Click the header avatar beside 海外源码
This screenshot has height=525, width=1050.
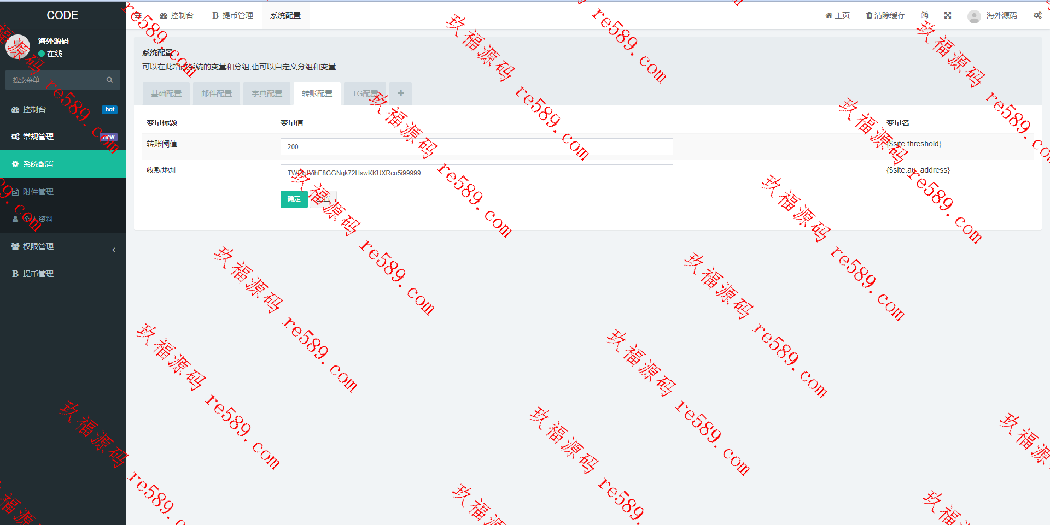coord(974,16)
